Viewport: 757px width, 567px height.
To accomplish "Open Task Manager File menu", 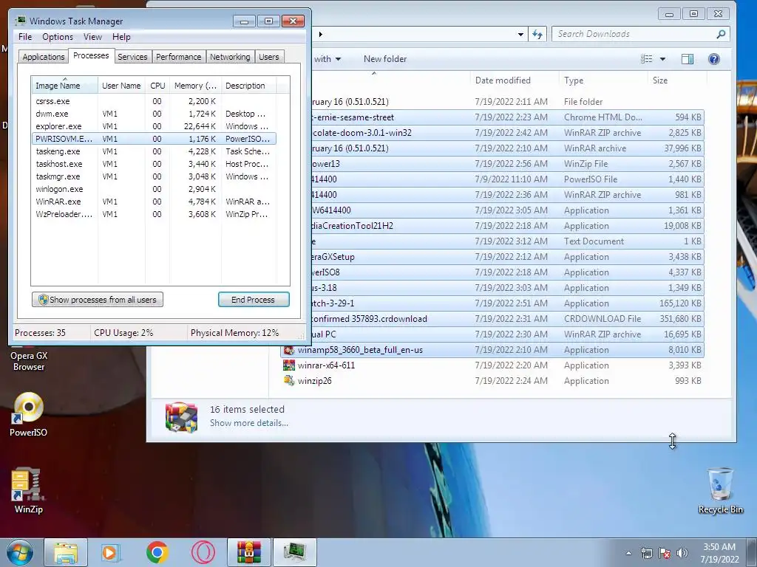I will pyautogui.click(x=25, y=37).
